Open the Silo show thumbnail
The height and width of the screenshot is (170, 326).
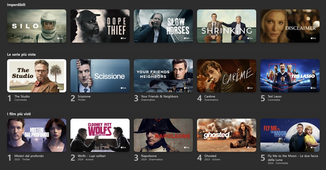[37, 26]
